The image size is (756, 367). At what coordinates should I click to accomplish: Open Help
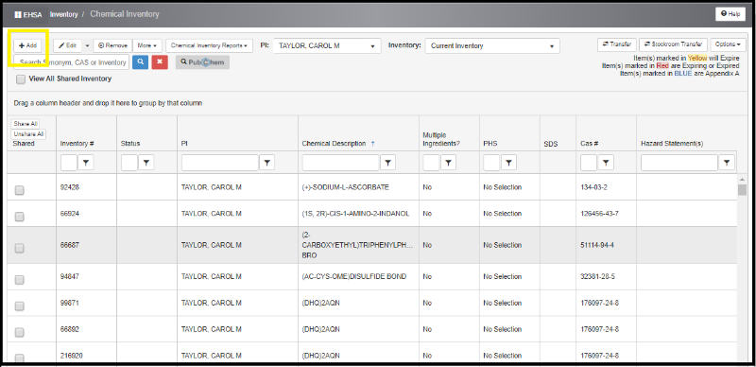pos(730,14)
